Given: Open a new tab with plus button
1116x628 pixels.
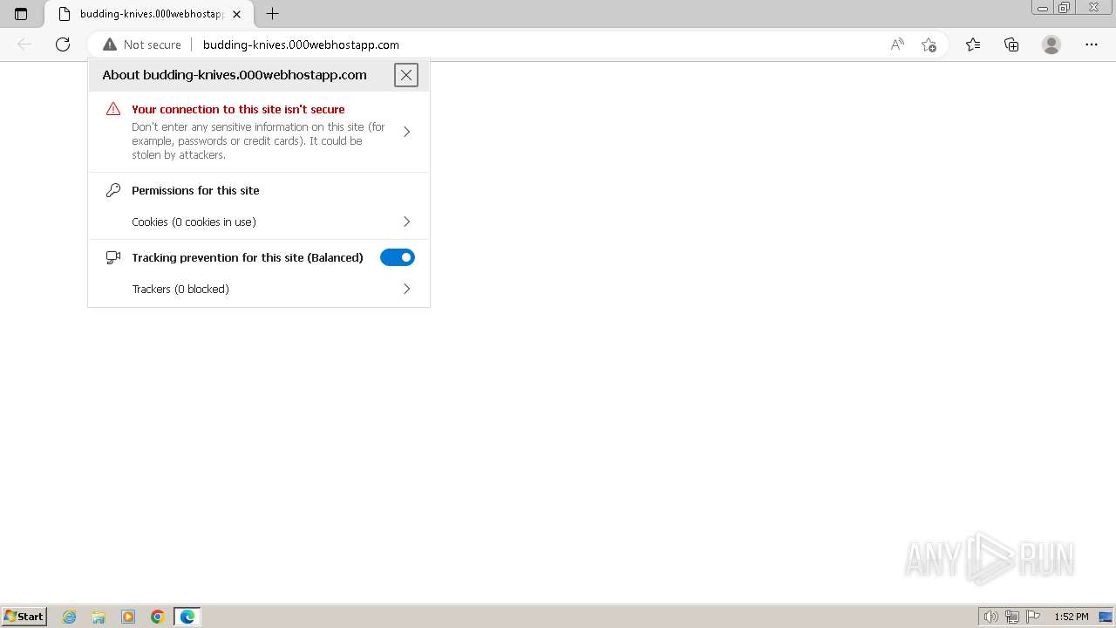Looking at the screenshot, I should point(272,14).
